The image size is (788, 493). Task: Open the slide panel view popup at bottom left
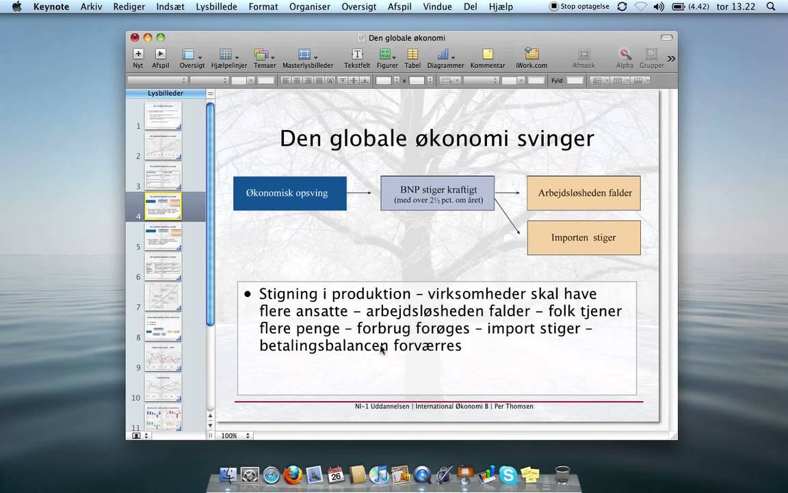140,435
